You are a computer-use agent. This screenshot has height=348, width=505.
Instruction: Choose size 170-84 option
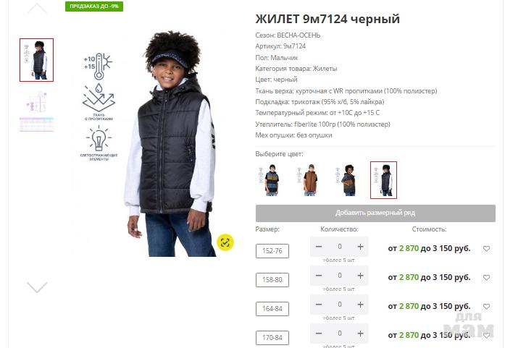point(272,338)
